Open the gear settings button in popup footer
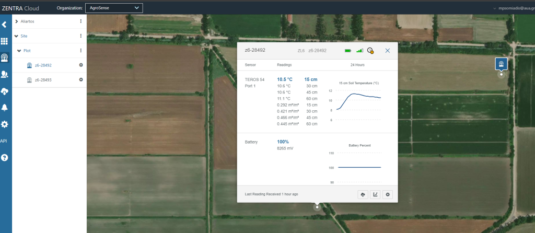535x233 pixels. [x=388, y=194]
